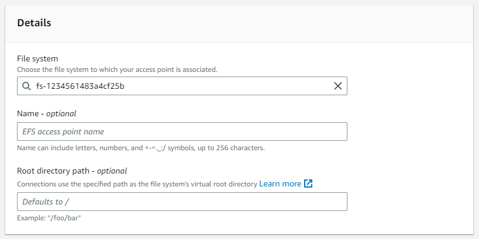
Task: Click the name character rules hint text
Action: 141,148
